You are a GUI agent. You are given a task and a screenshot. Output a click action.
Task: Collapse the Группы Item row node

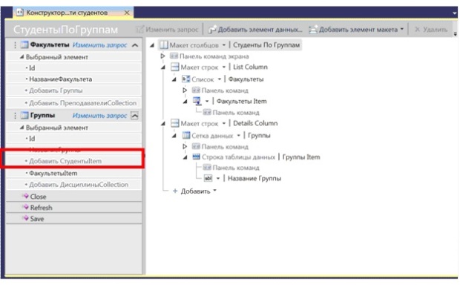coord(185,157)
